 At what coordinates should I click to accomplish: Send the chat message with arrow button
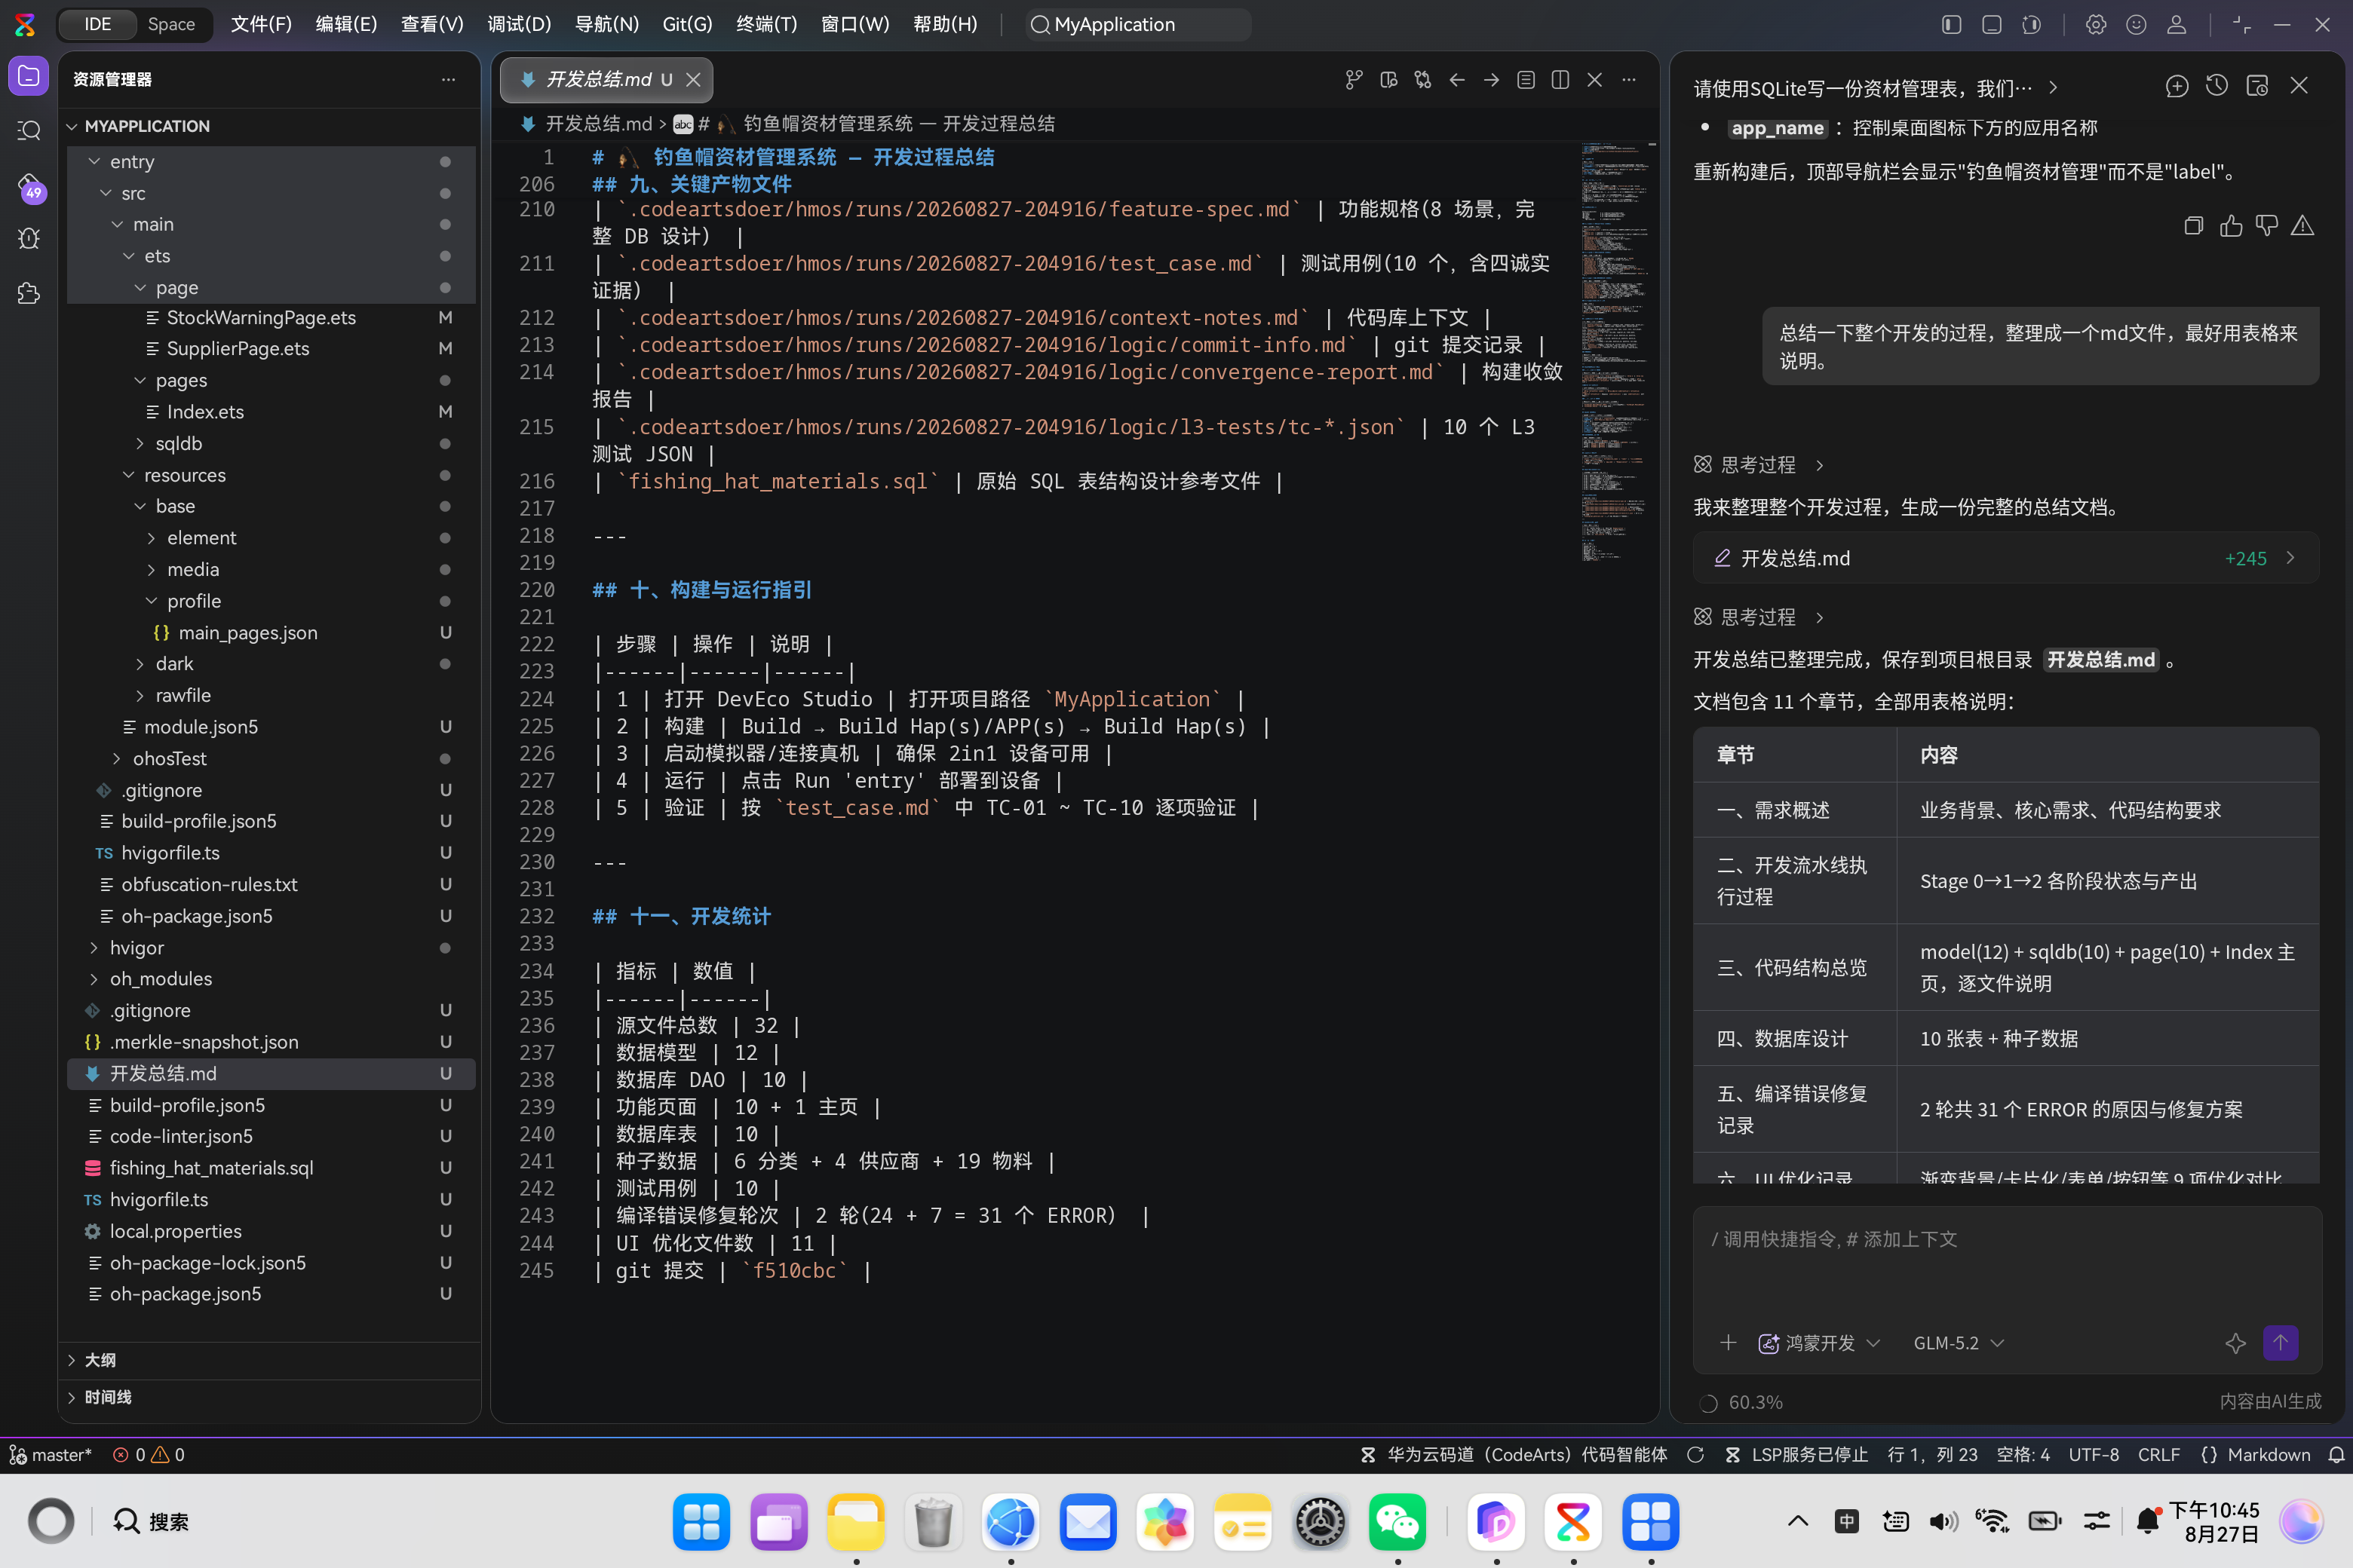coord(2280,1343)
